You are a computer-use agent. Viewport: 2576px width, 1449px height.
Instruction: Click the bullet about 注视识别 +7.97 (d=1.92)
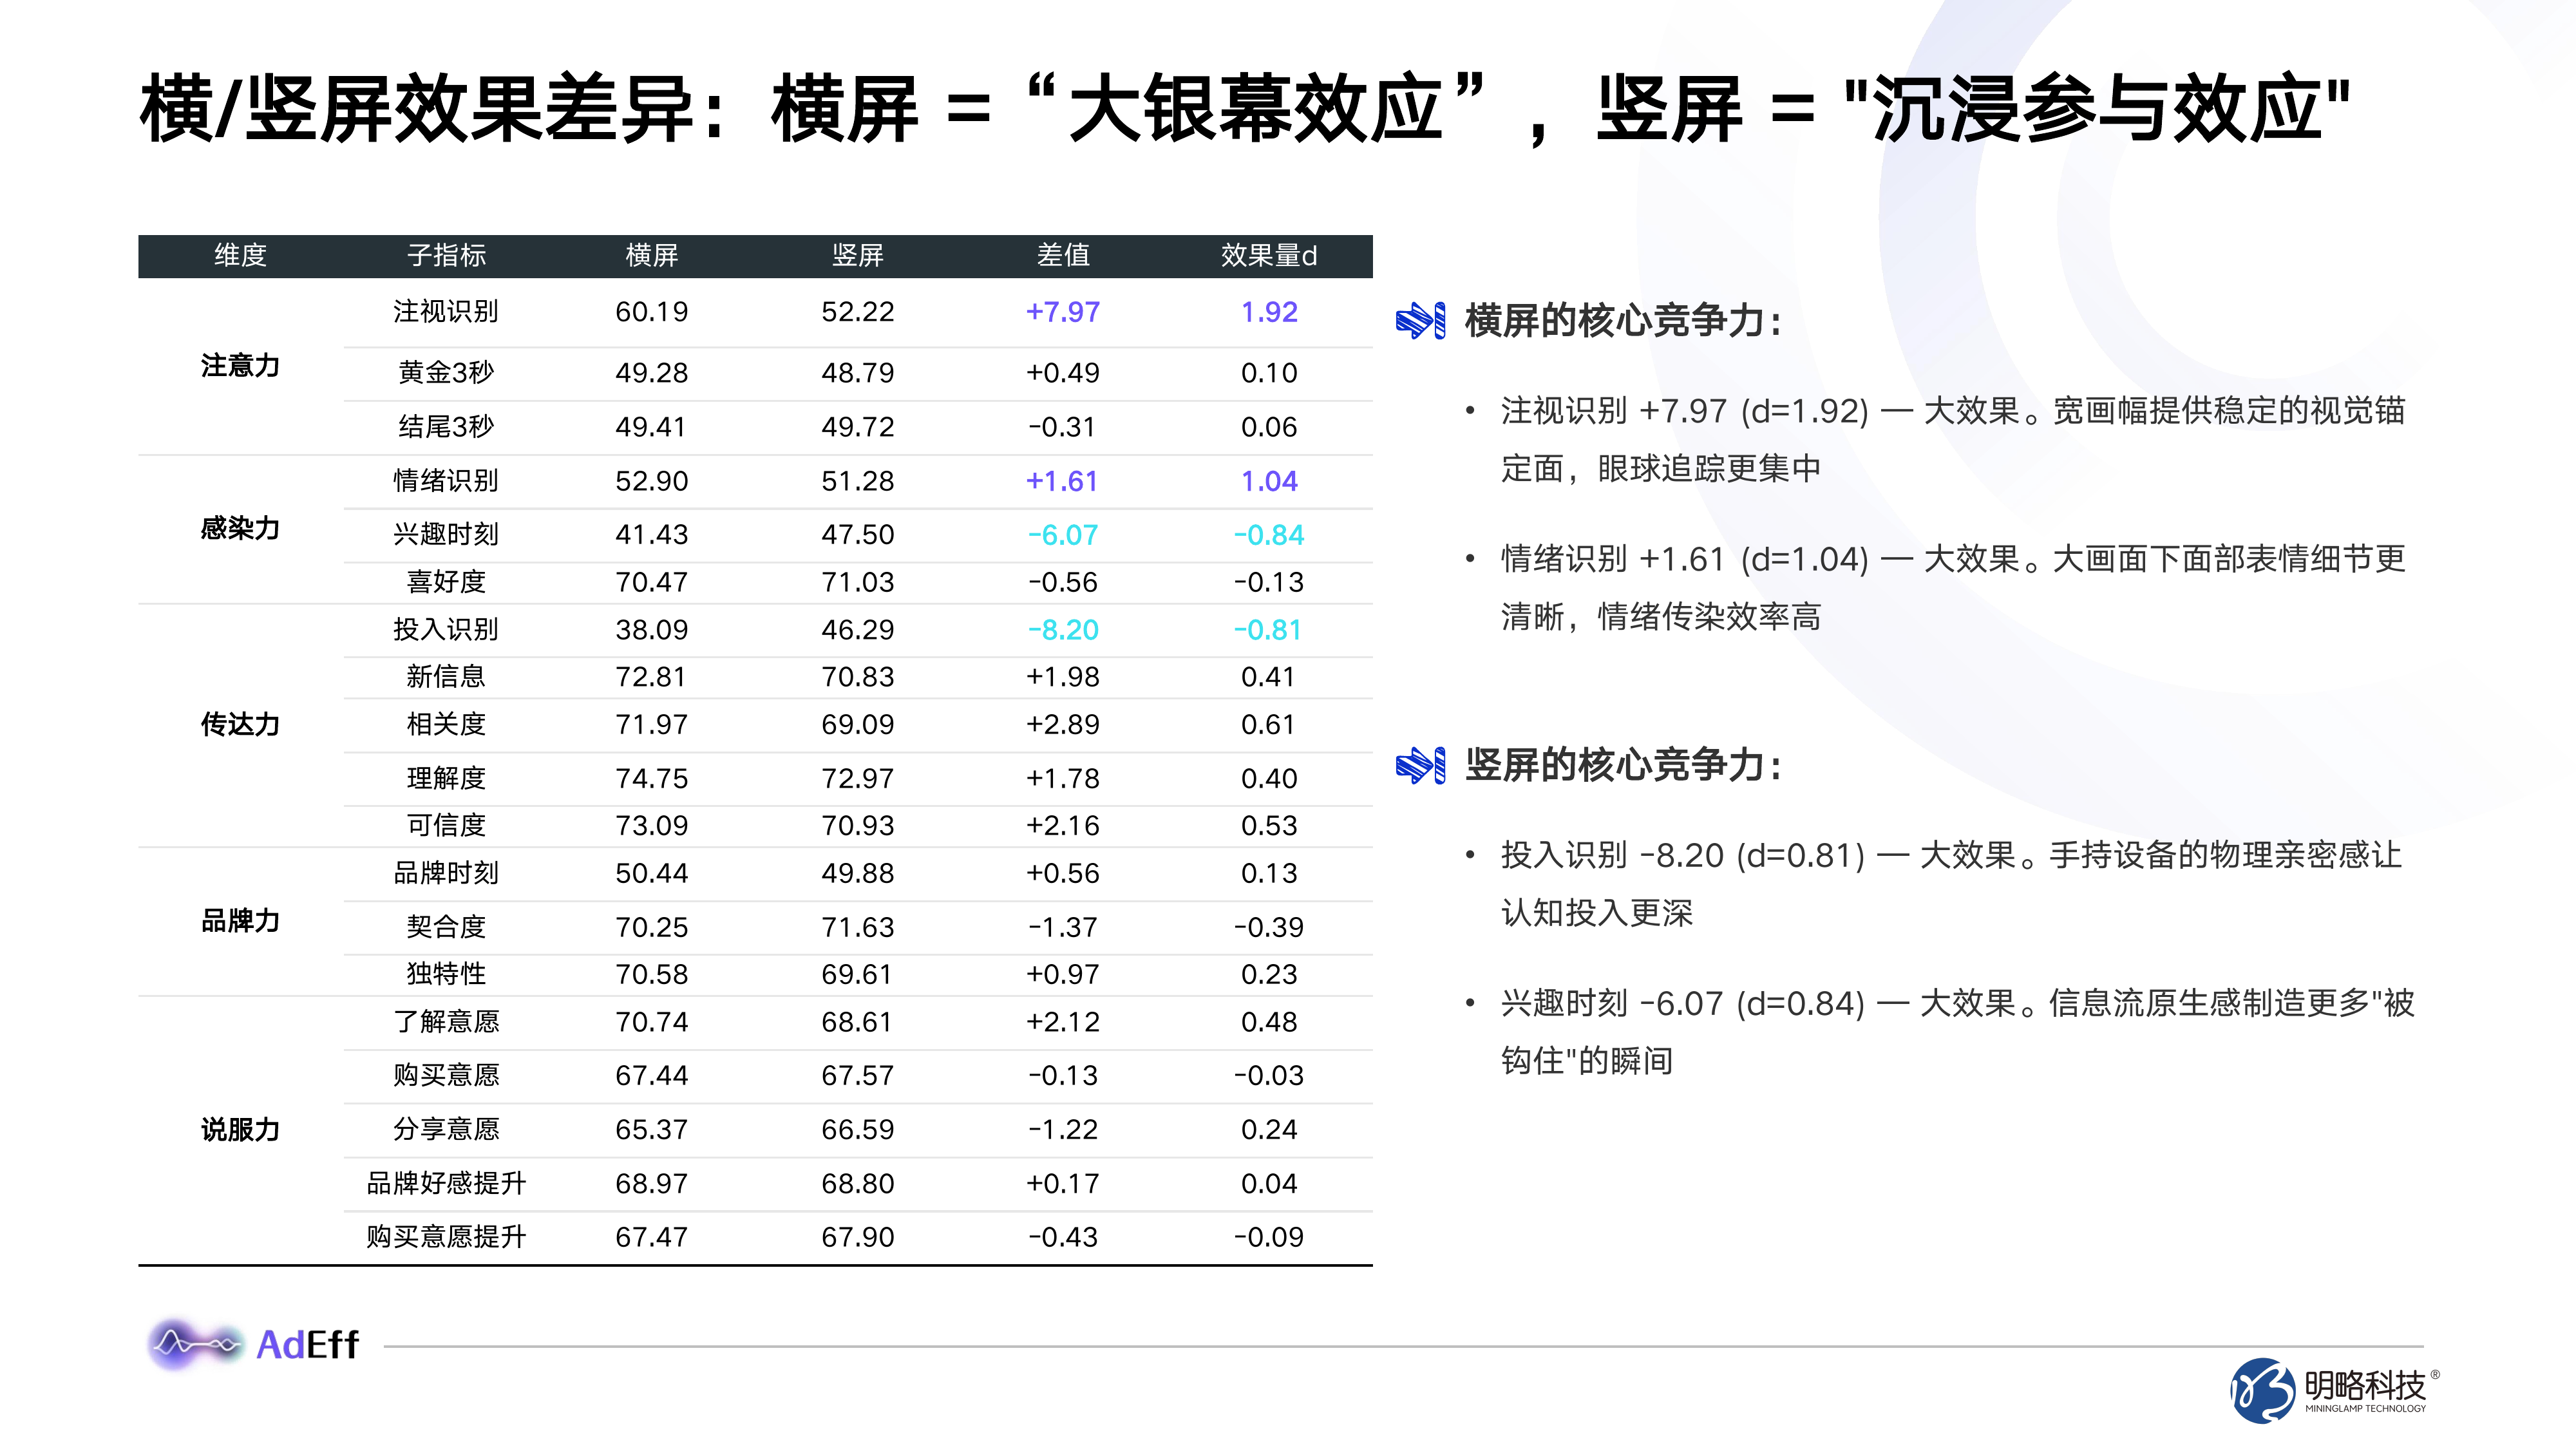(1953, 440)
